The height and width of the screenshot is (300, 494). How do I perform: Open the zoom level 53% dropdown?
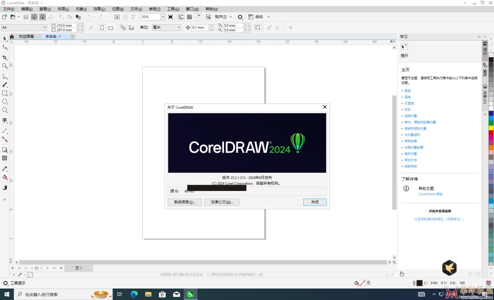pos(163,17)
